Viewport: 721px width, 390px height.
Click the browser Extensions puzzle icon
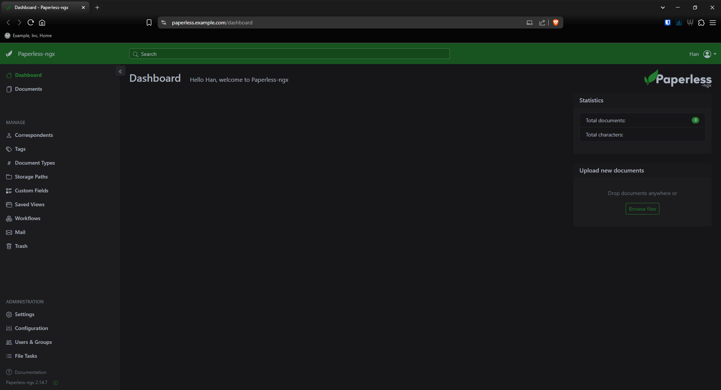click(x=701, y=22)
